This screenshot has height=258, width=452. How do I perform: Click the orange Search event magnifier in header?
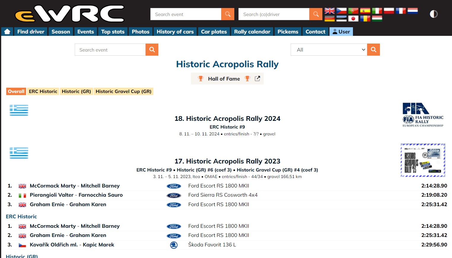[x=227, y=14]
